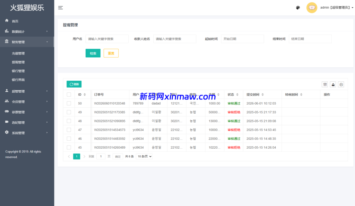Select all rows header checkbox
Screen dimensions: 355x206
click(69, 94)
